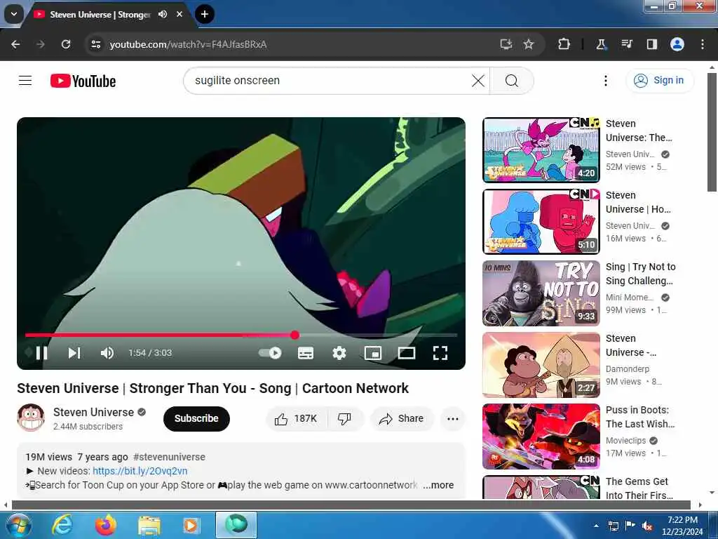Open 'Sing | Try Not to Sing Challenge' title
The width and height of the screenshot is (718, 539).
pyautogui.click(x=640, y=274)
